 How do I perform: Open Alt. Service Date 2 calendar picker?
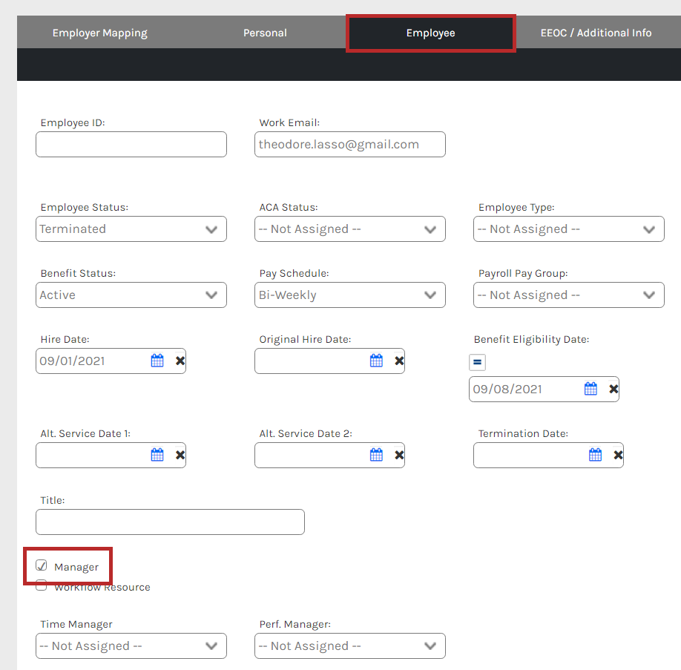pos(376,455)
